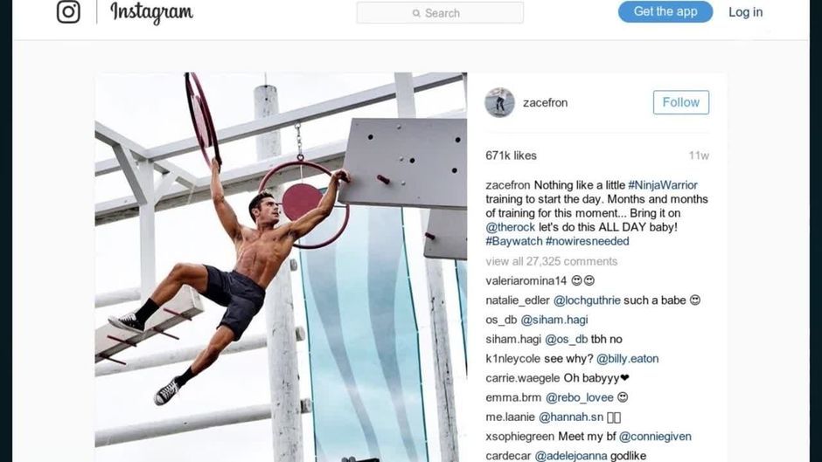Click the Get the app button

click(x=665, y=11)
